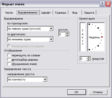Select the Выравнивание tab
The height and width of the screenshot is (98, 112).
click(27, 12)
